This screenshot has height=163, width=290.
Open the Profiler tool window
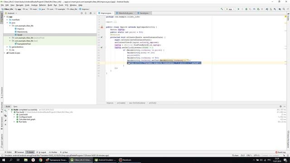coord(53,152)
